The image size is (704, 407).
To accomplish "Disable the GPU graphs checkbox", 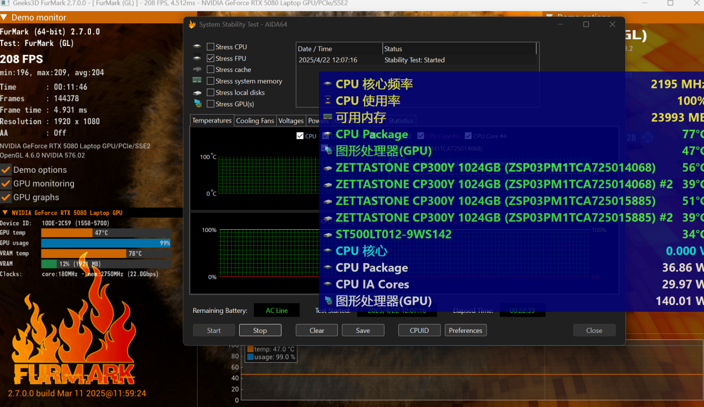I will [6, 197].
